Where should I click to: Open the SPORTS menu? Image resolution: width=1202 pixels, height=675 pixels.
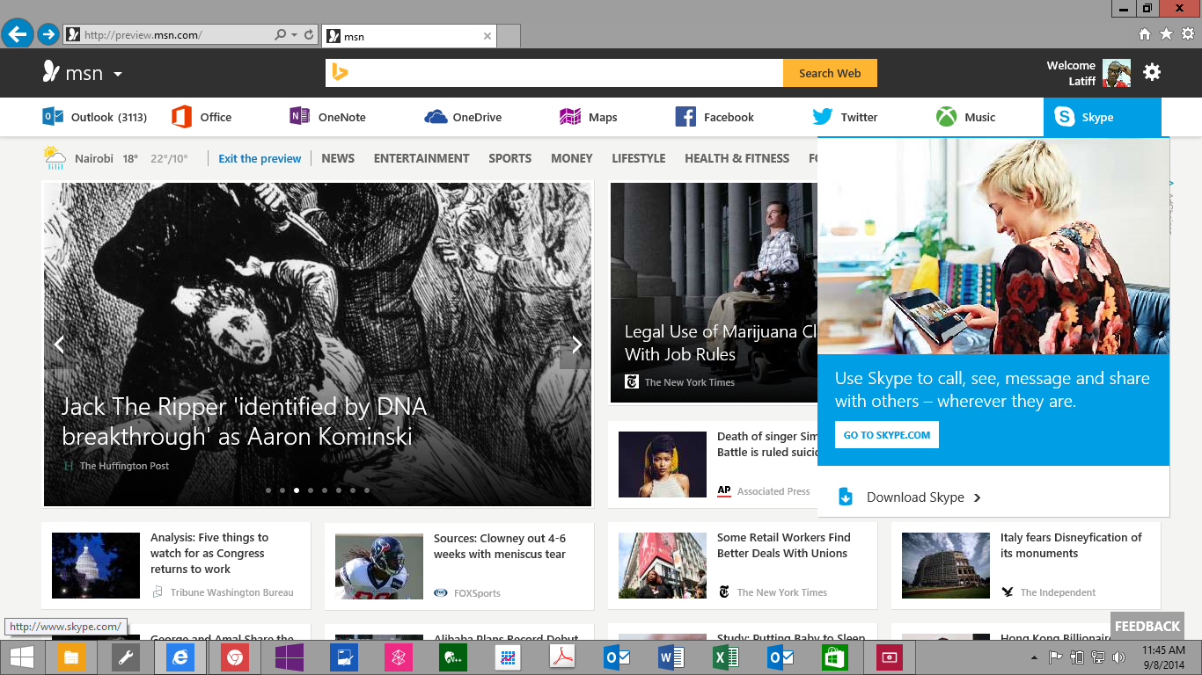(510, 158)
